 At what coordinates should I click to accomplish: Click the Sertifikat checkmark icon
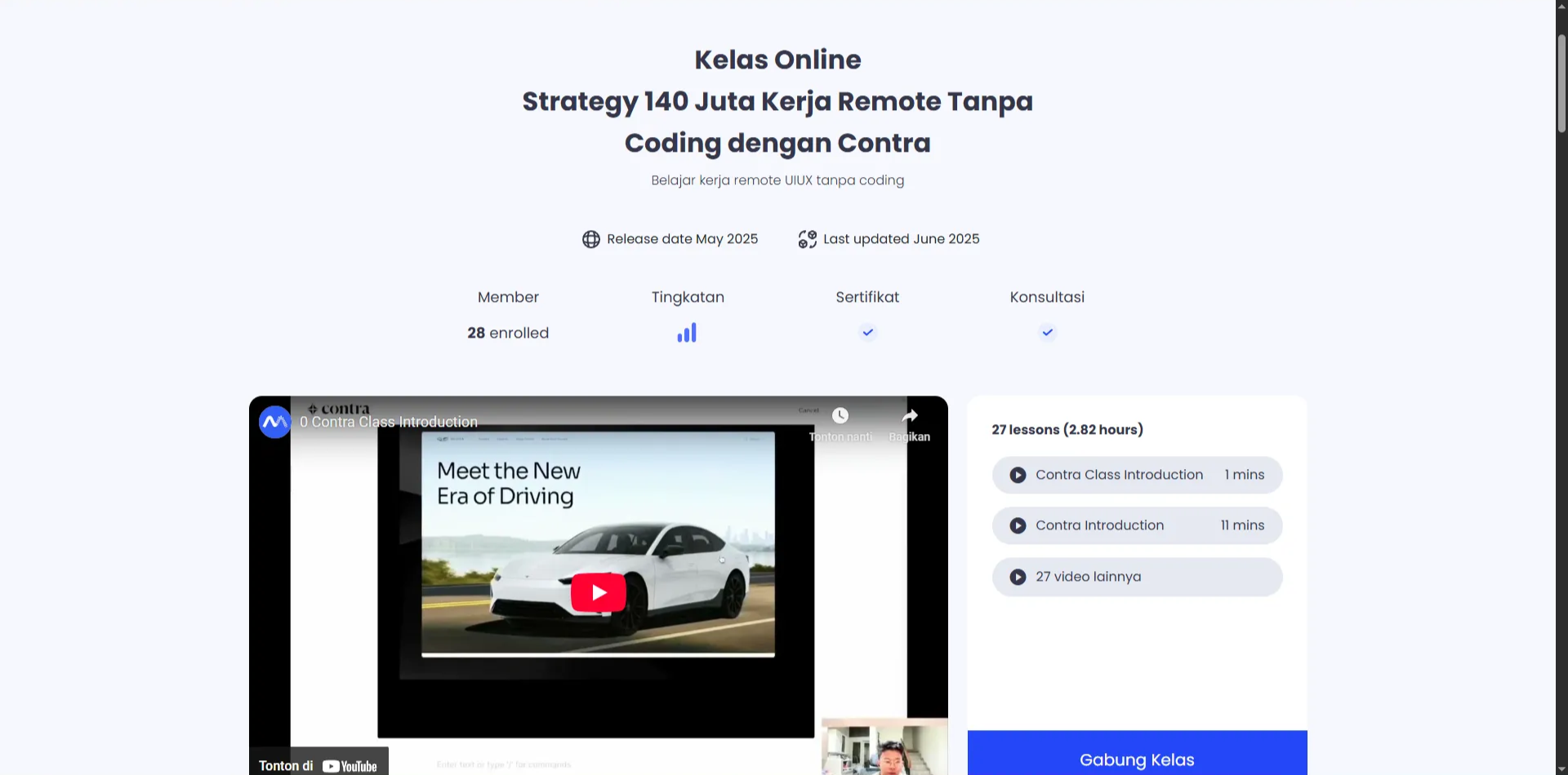[x=868, y=332]
